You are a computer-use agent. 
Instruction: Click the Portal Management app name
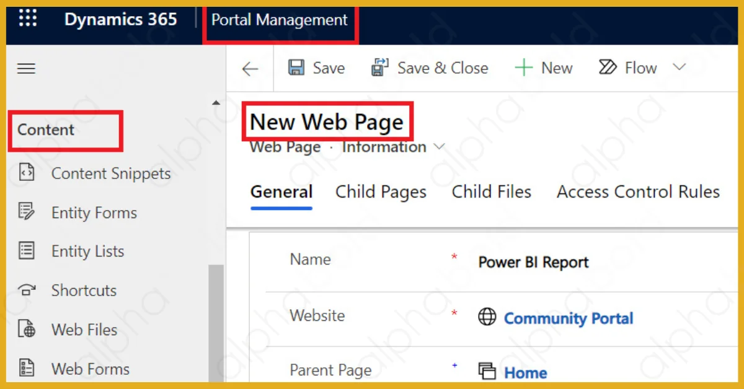[x=280, y=20]
